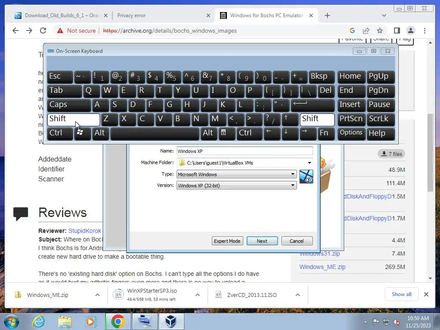
Task: Expand the WinXPStarterSP3.iso download options
Action: (x=198, y=295)
